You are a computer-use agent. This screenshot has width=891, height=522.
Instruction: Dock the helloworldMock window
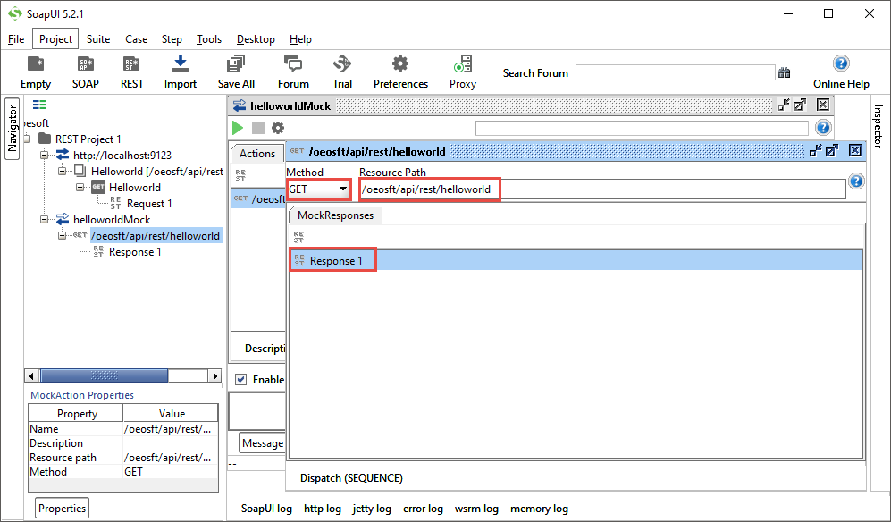(783, 105)
